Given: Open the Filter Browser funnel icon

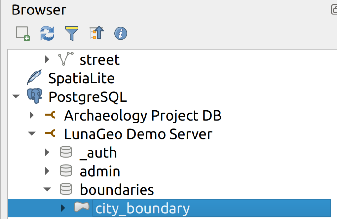Looking at the screenshot, I should [71, 33].
